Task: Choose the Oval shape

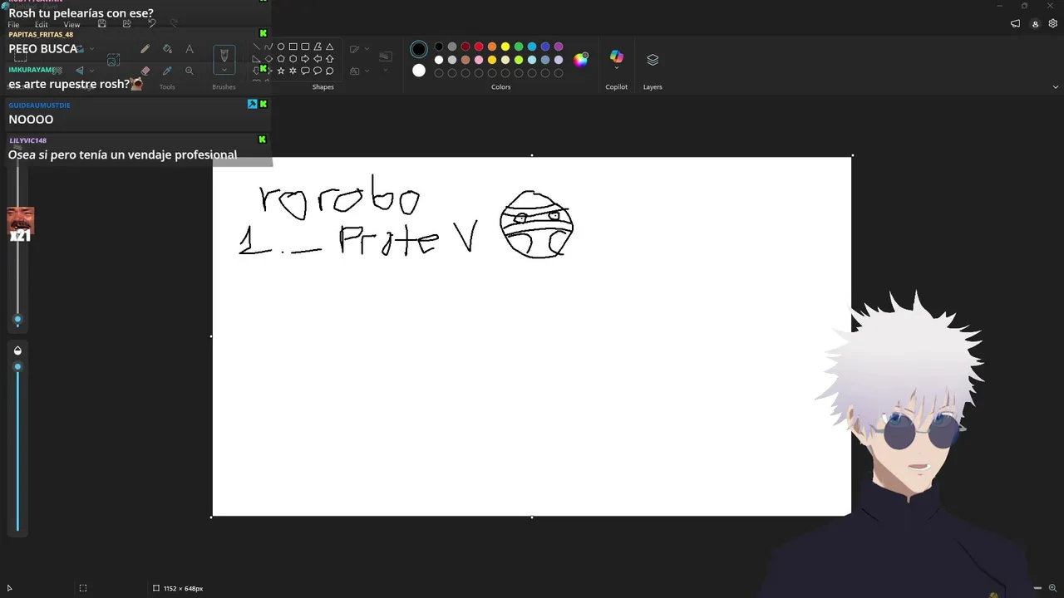Action: click(x=281, y=47)
